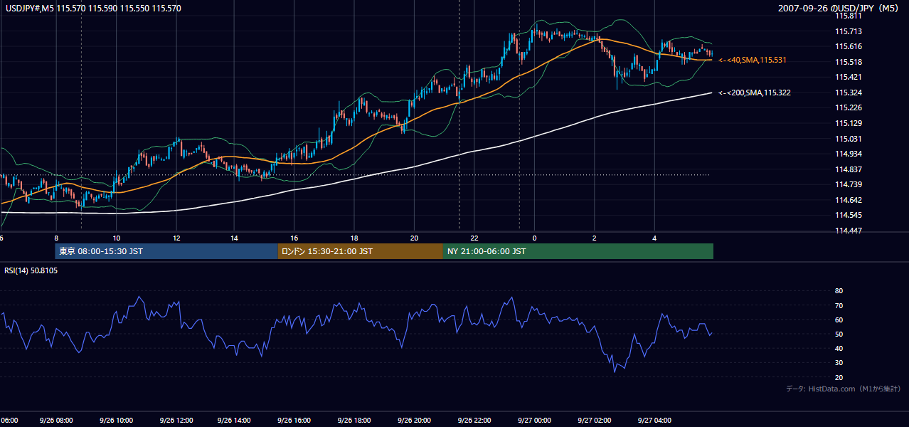Click the bottom time label 9/26 08:00

57,421
